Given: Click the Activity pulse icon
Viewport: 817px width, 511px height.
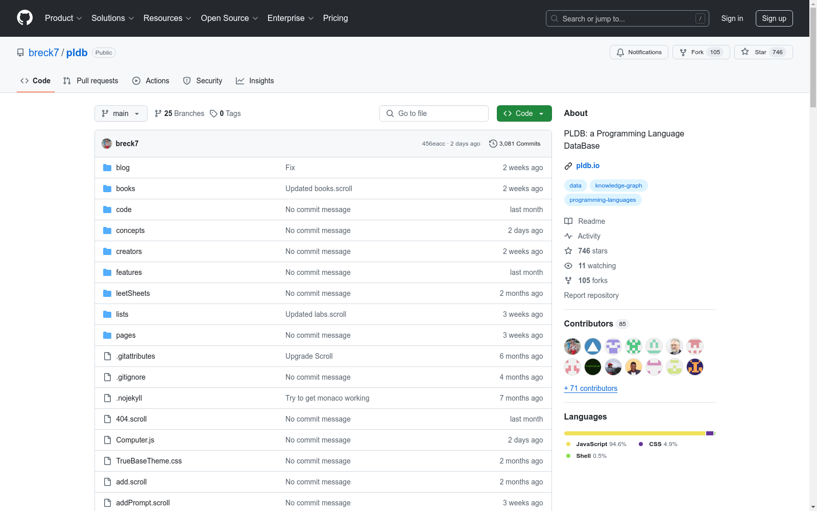Looking at the screenshot, I should pyautogui.click(x=568, y=236).
